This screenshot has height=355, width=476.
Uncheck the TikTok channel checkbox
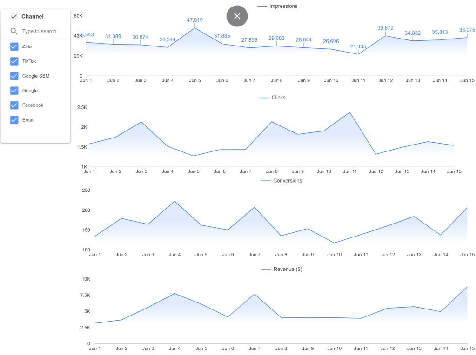tap(14, 61)
